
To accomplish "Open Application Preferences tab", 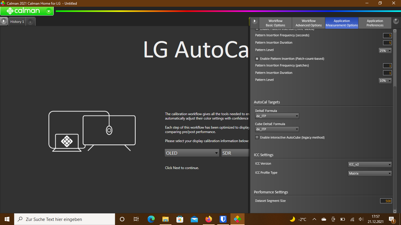I will [x=375, y=23].
